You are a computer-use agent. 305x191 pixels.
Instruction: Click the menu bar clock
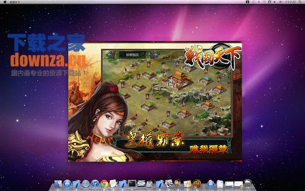pos(288,2)
